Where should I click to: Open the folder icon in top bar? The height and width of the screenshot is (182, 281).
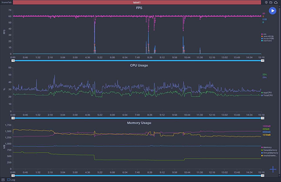[x=271, y=2]
